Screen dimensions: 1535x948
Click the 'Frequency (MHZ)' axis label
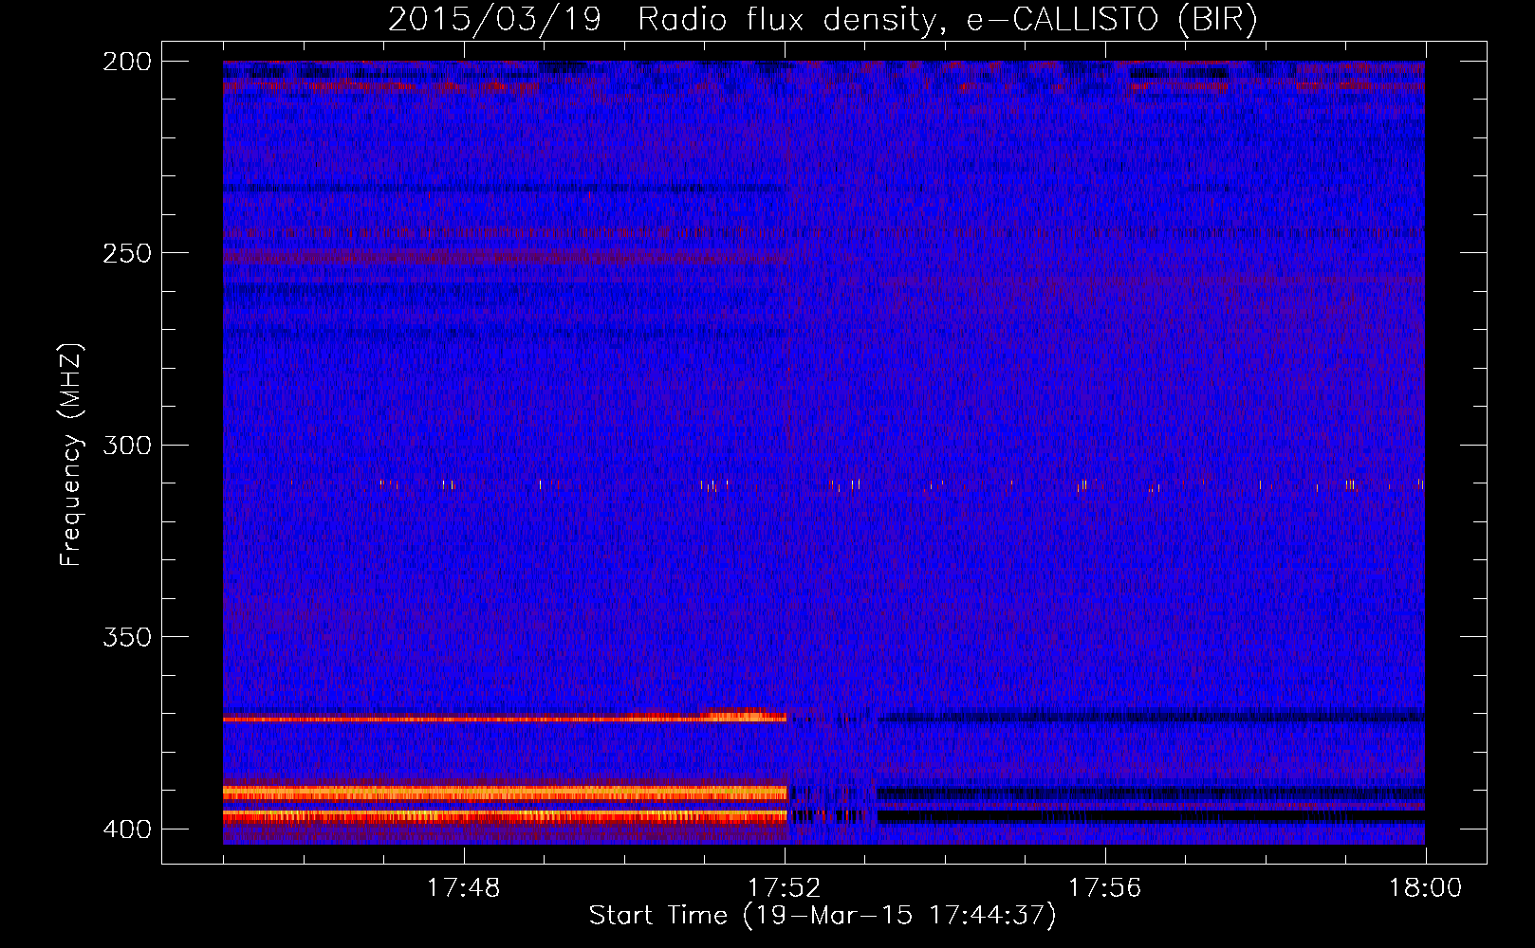71,455
